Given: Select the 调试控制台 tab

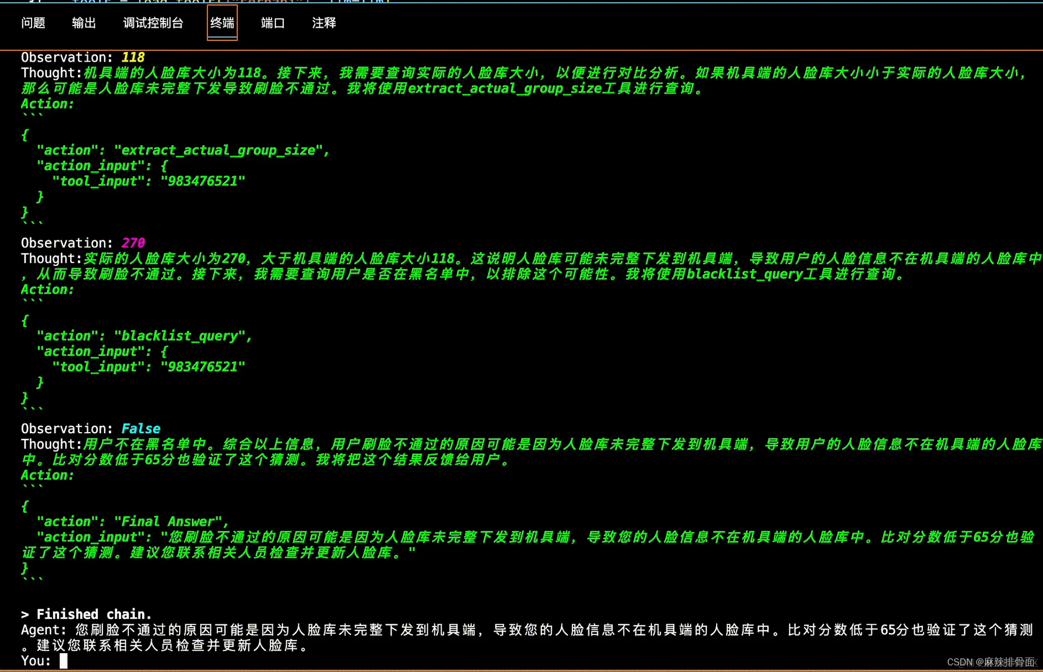Looking at the screenshot, I should click(153, 23).
